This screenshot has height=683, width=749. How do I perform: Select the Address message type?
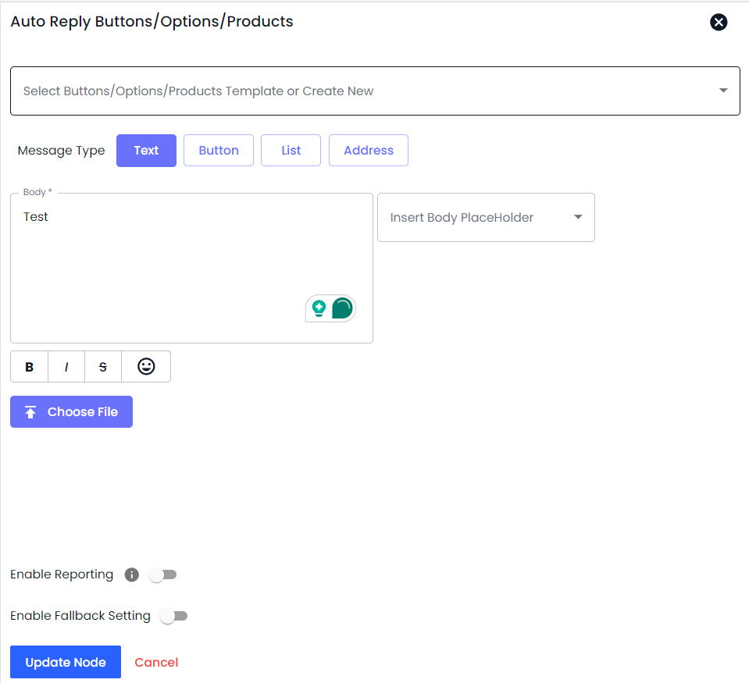(x=369, y=151)
